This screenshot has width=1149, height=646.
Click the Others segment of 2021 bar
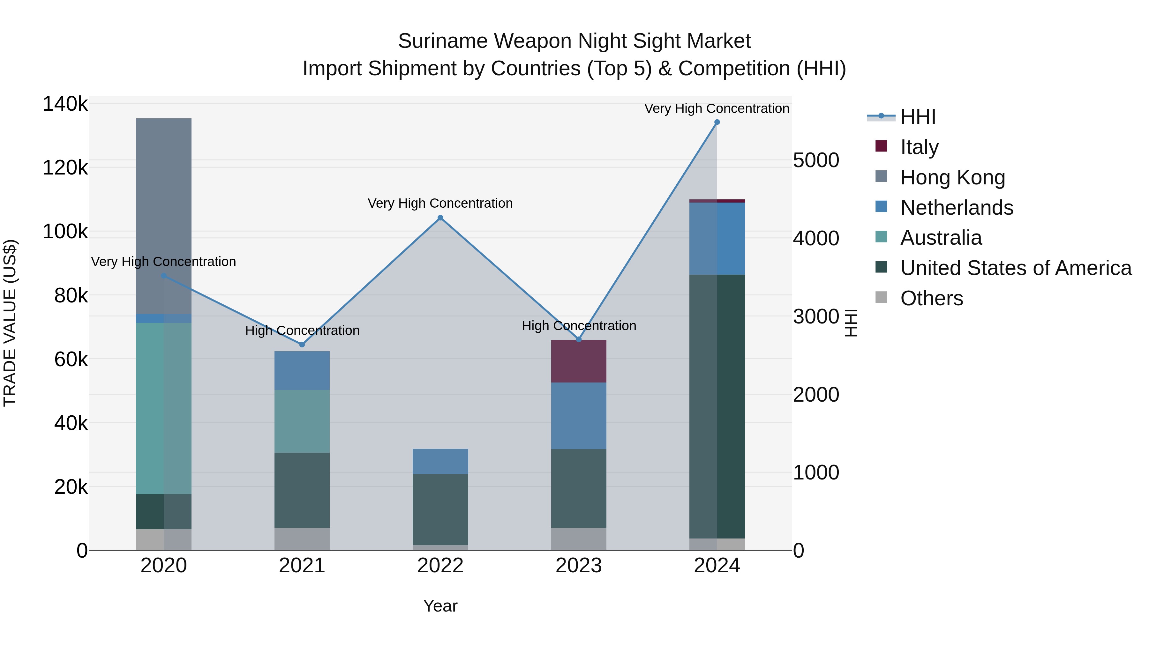pos(302,539)
